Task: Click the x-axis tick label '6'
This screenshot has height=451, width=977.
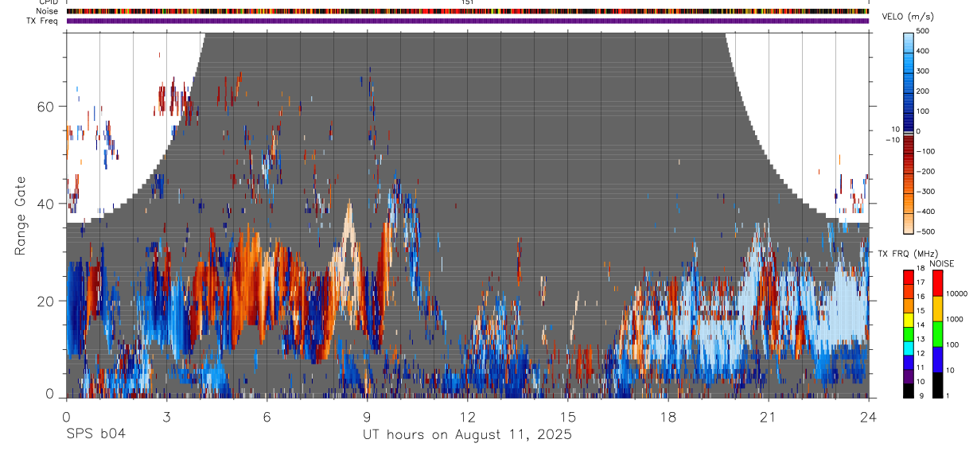Action: [x=267, y=416]
